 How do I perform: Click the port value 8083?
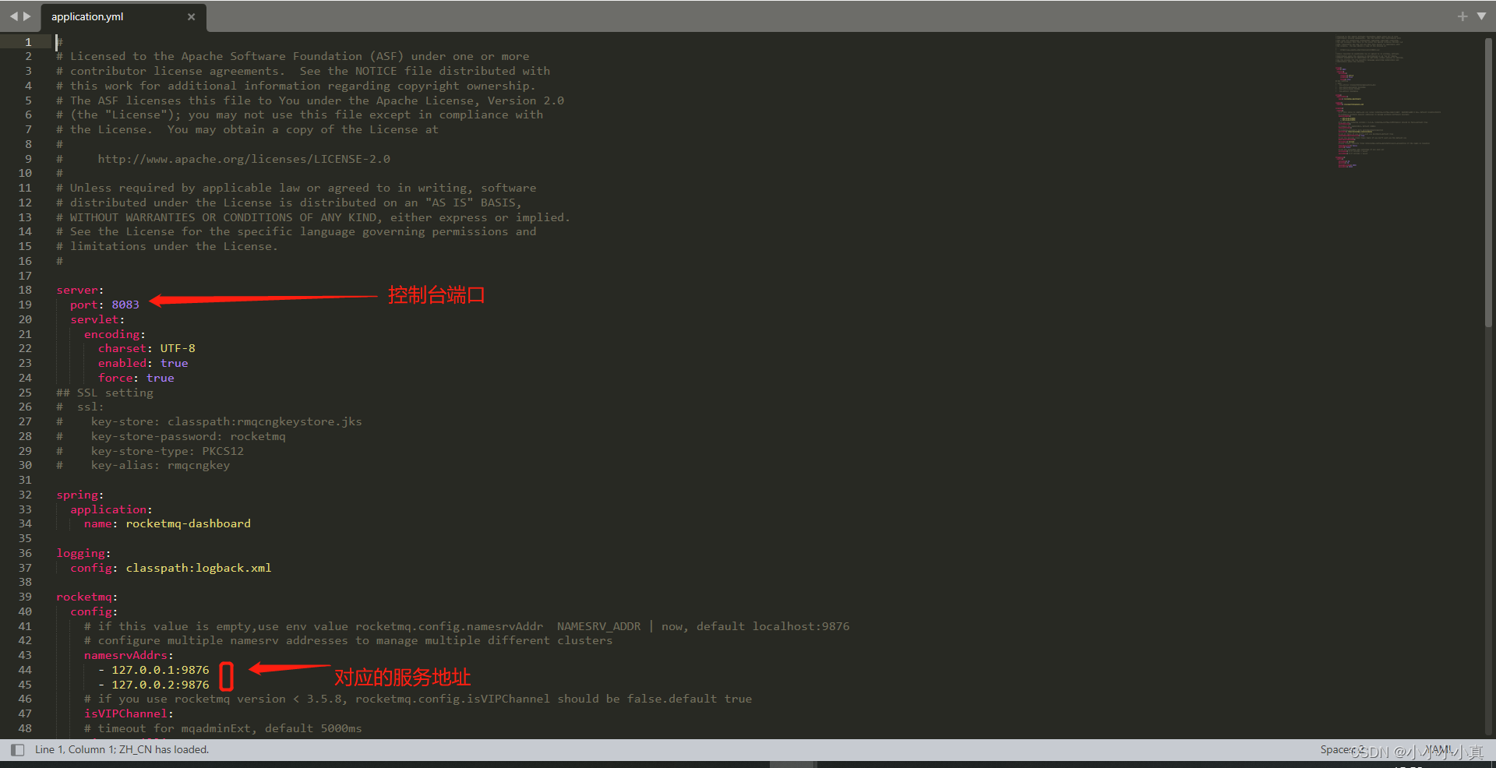[x=125, y=305]
